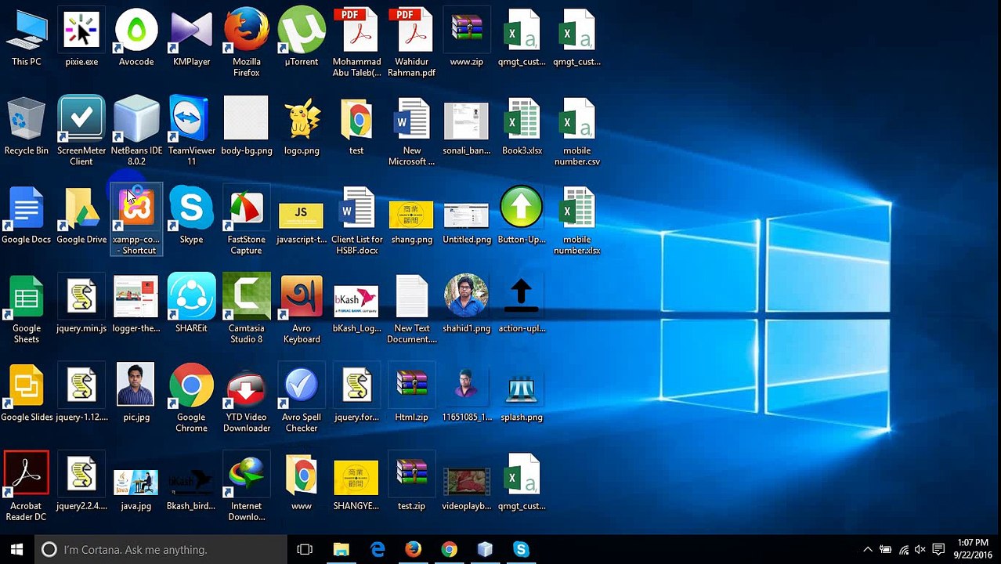Select test.zip archive

[411, 482]
